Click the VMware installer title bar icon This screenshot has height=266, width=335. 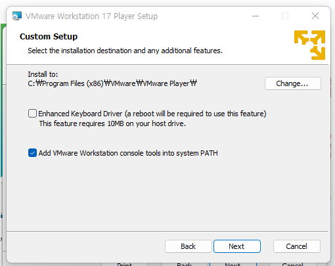pos(17,16)
